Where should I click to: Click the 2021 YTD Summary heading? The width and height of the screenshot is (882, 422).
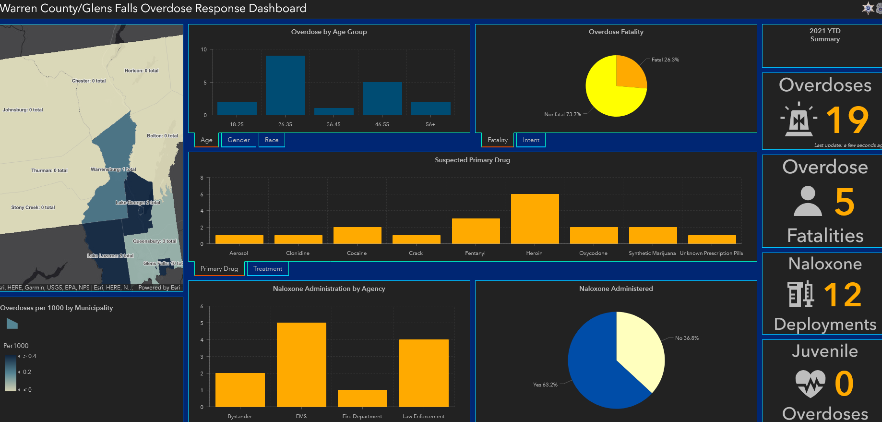coord(825,35)
